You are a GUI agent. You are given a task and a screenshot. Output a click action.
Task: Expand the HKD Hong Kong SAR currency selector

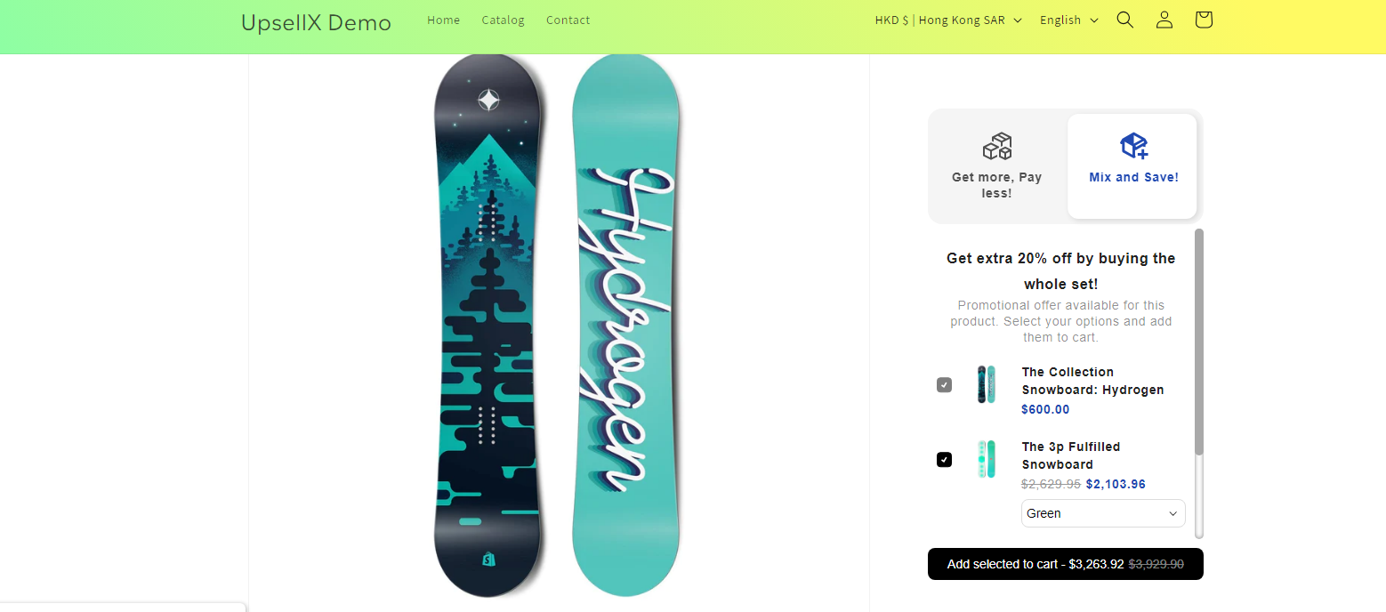pyautogui.click(x=948, y=20)
